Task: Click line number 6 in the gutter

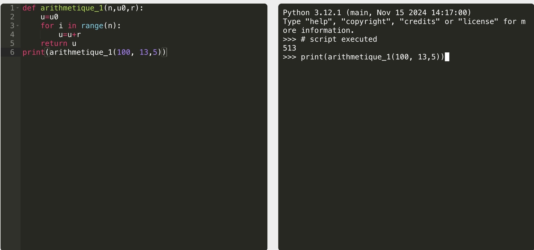Action: click(x=12, y=52)
